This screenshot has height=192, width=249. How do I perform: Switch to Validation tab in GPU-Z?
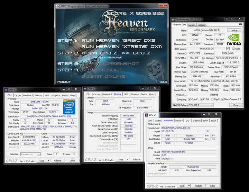pyautogui.click(x=202, y=25)
